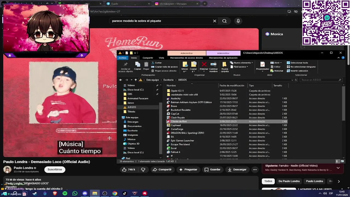Open OBS Studio from taskbar
Viewport: 350px width, 197px height.
click(105, 193)
